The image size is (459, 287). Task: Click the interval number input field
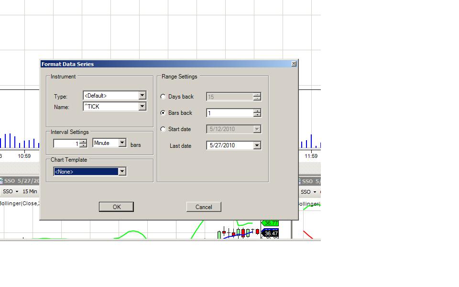(67, 143)
